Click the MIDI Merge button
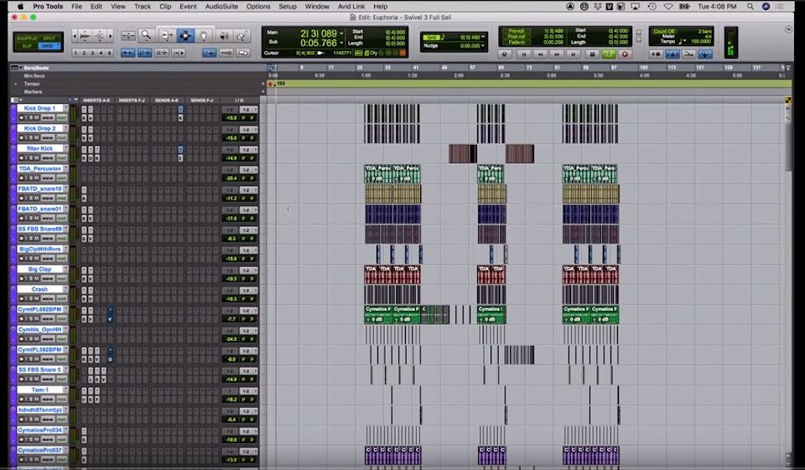Screen dimensions: 805x470 tap(688, 54)
